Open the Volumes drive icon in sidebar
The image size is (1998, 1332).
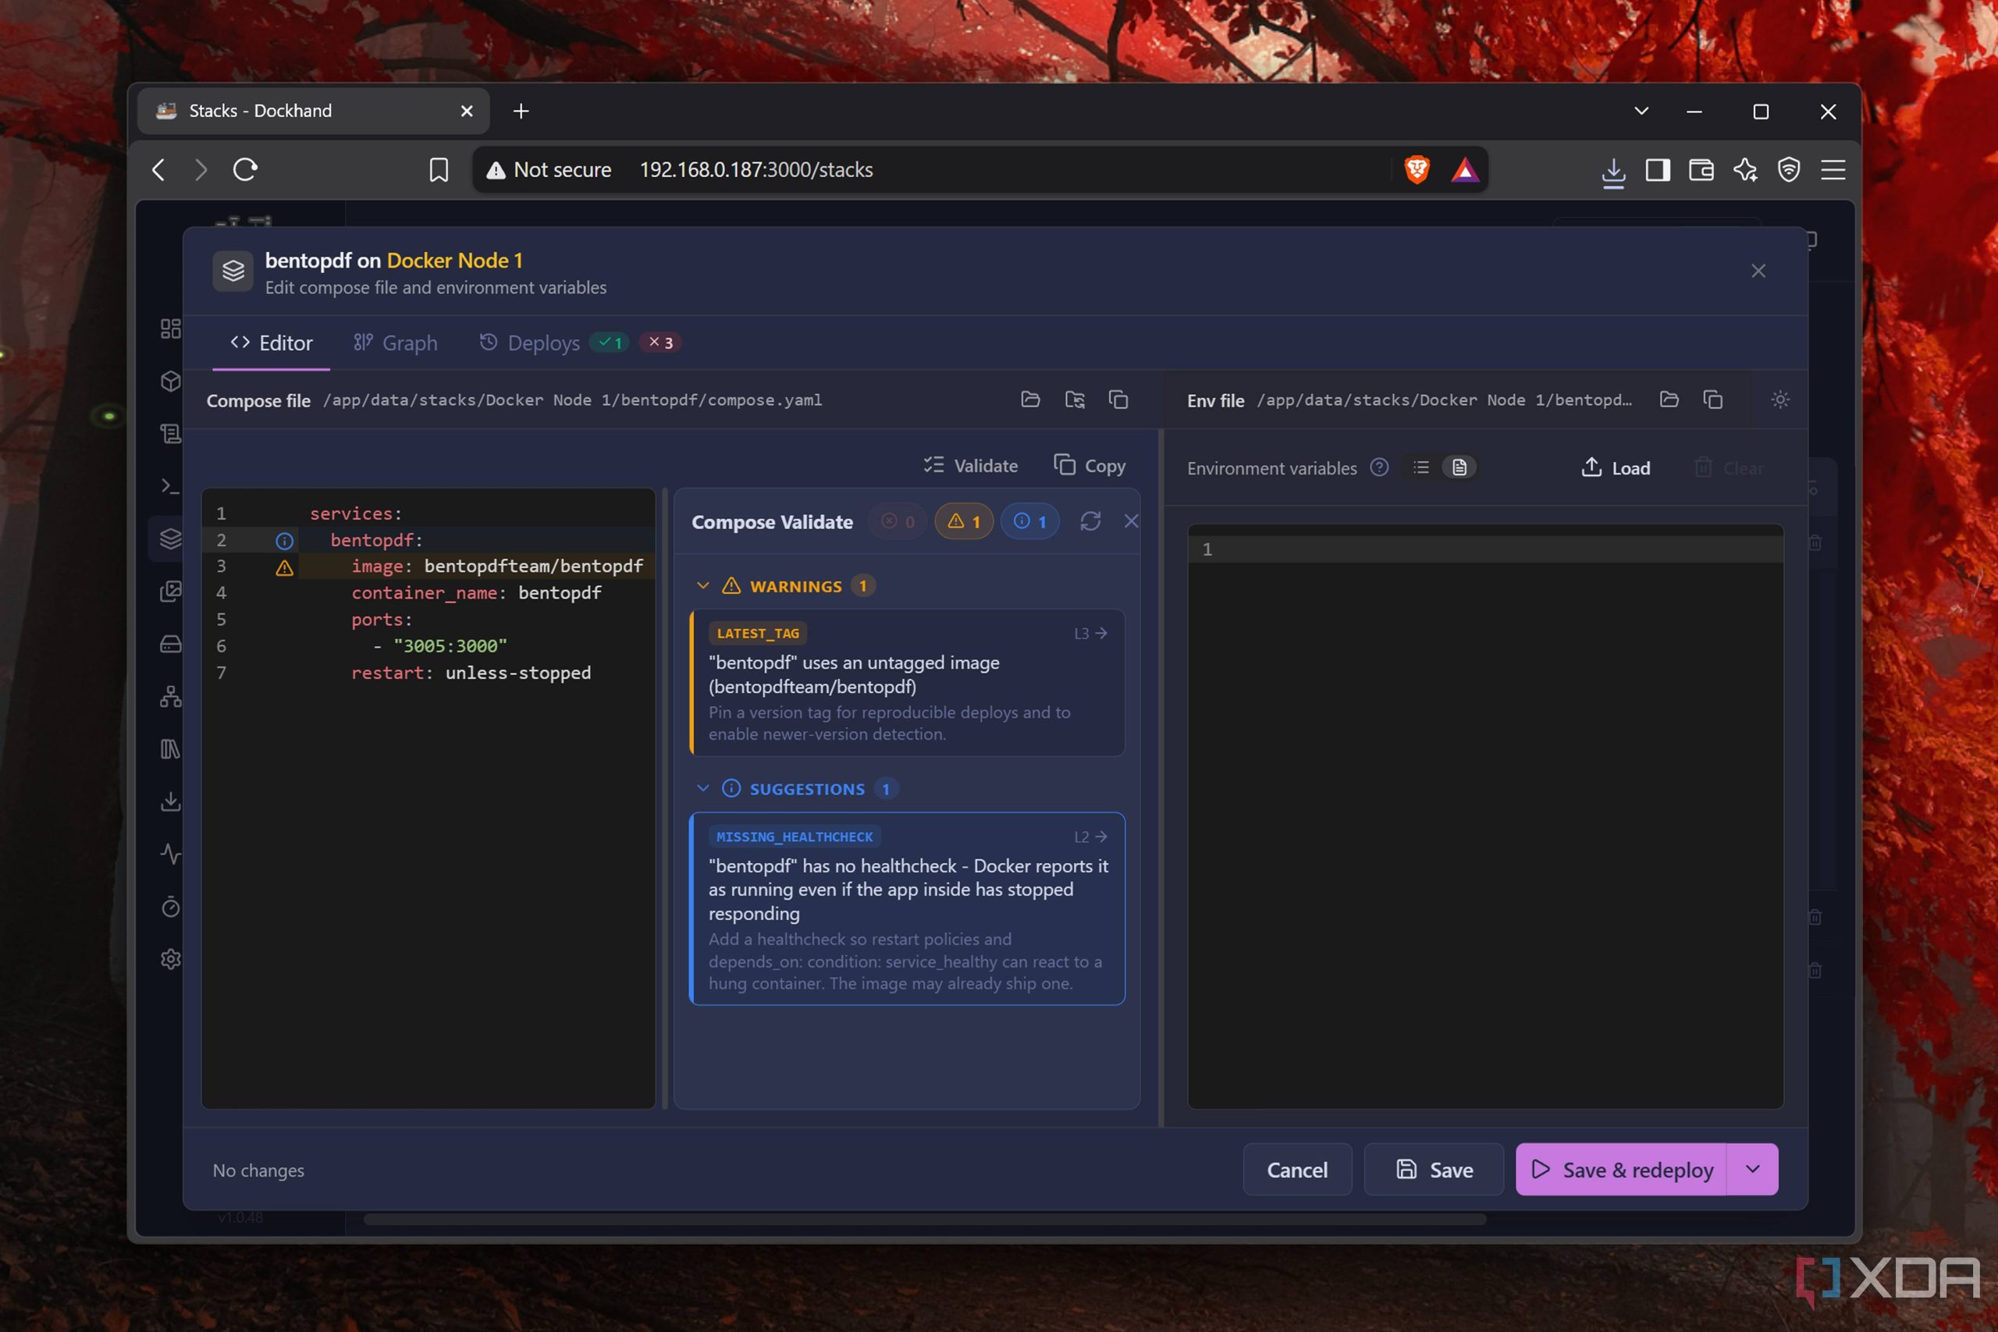click(170, 644)
